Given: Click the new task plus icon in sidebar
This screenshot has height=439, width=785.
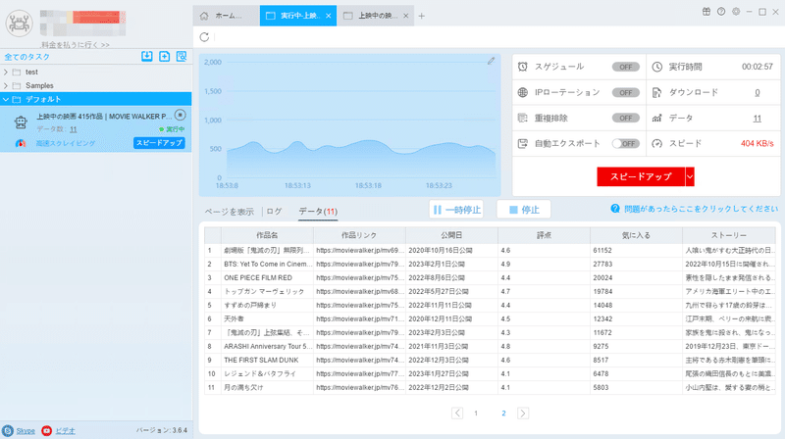Looking at the screenshot, I should 164,57.
